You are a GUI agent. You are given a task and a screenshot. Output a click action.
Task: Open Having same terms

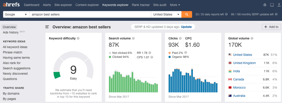point(16,58)
